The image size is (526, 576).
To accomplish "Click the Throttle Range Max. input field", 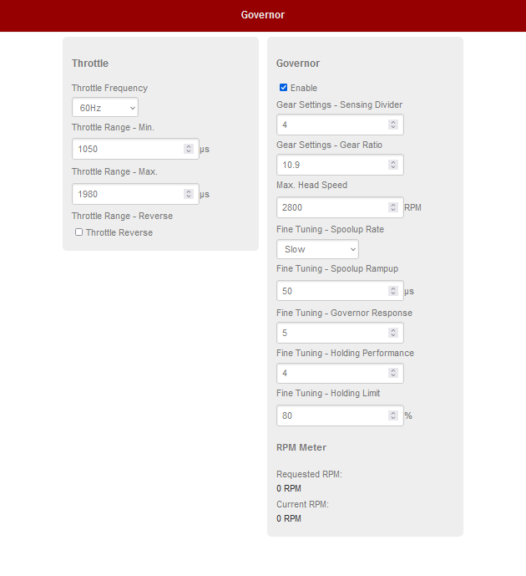I will click(127, 194).
